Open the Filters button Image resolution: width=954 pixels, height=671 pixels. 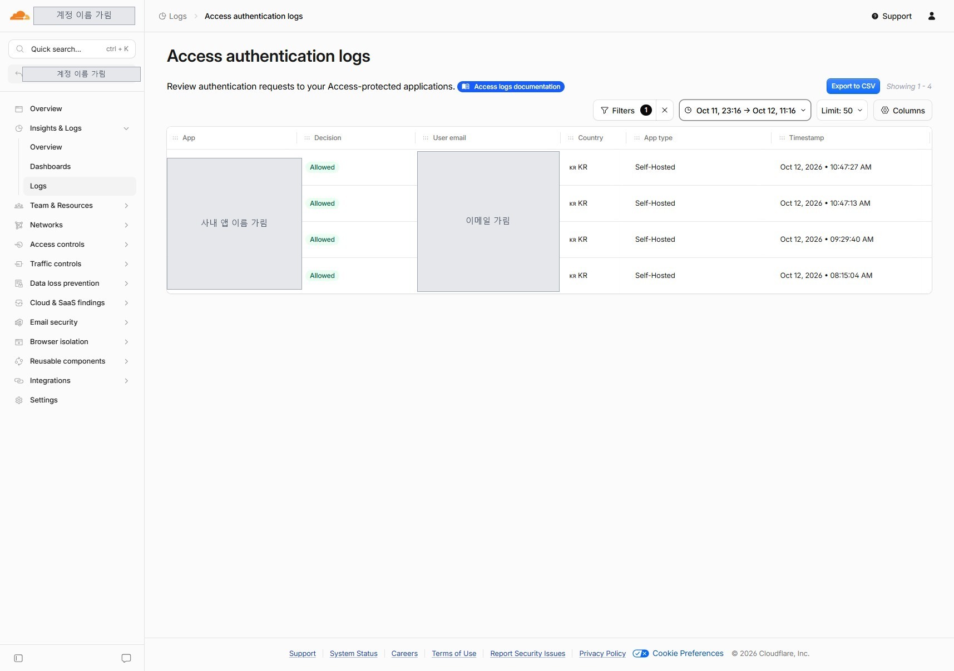pyautogui.click(x=625, y=110)
